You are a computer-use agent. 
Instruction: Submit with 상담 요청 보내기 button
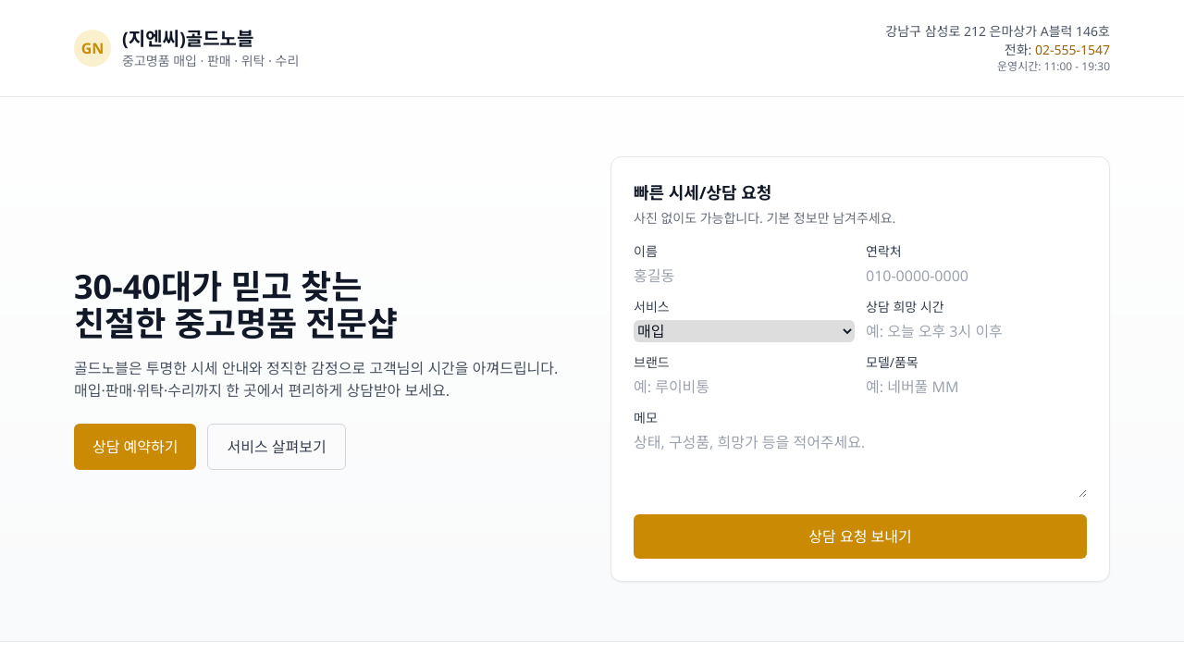[859, 536]
